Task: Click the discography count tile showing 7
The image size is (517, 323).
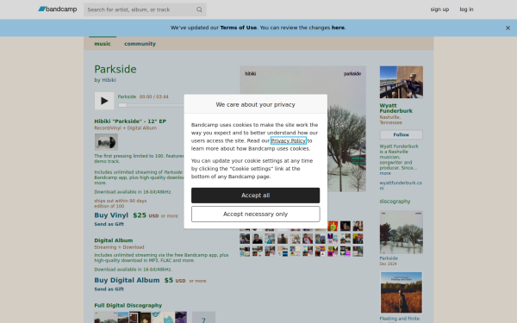Action: coord(203,317)
